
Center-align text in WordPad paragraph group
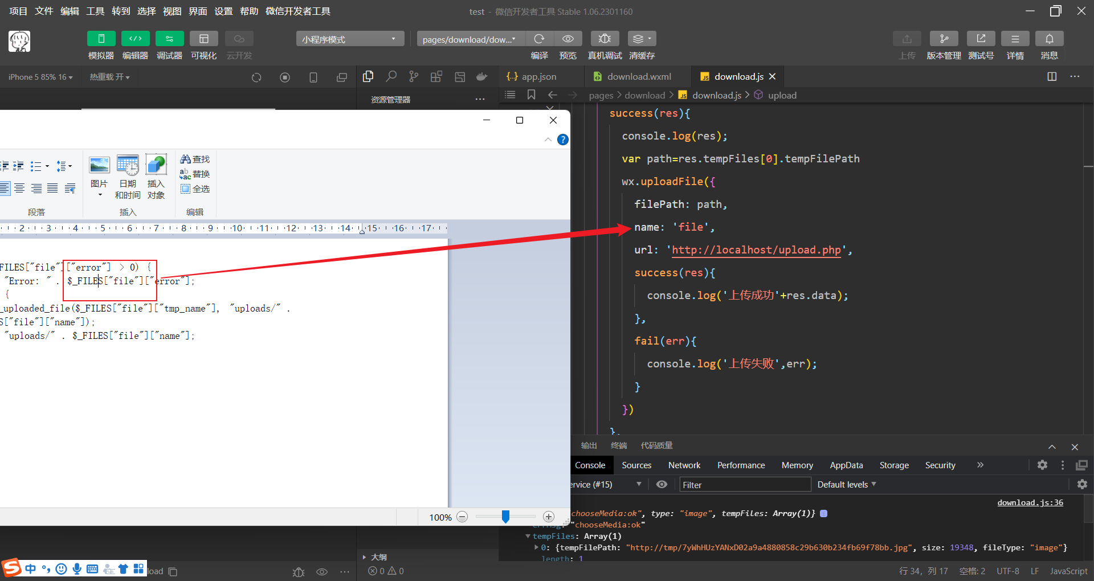(19, 189)
